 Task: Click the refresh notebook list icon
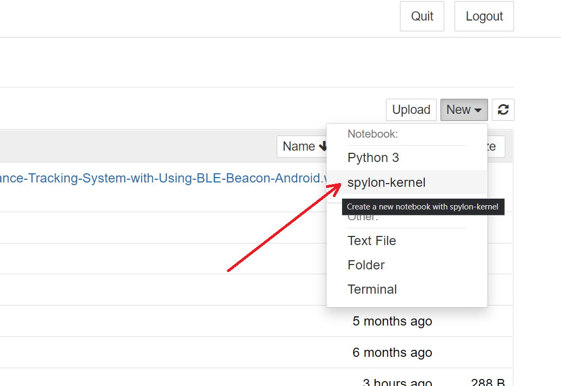pyautogui.click(x=503, y=110)
